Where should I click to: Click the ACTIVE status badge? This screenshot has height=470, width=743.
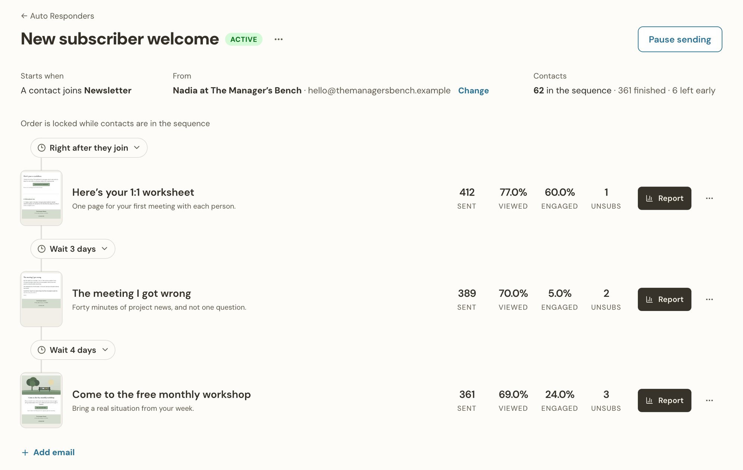(244, 39)
